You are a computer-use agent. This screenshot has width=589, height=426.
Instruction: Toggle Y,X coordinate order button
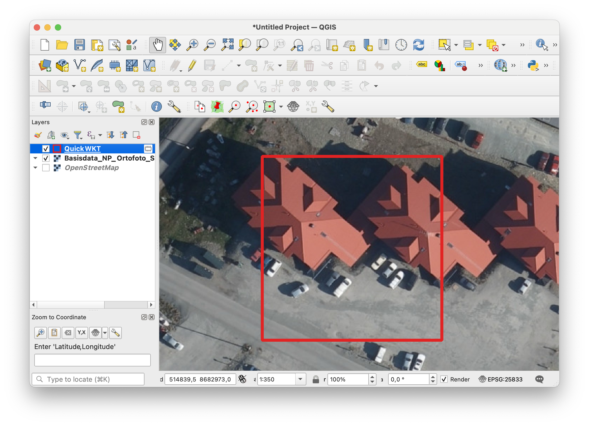[x=81, y=333]
